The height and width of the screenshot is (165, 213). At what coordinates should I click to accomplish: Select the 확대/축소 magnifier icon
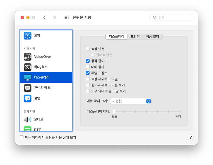(28, 67)
